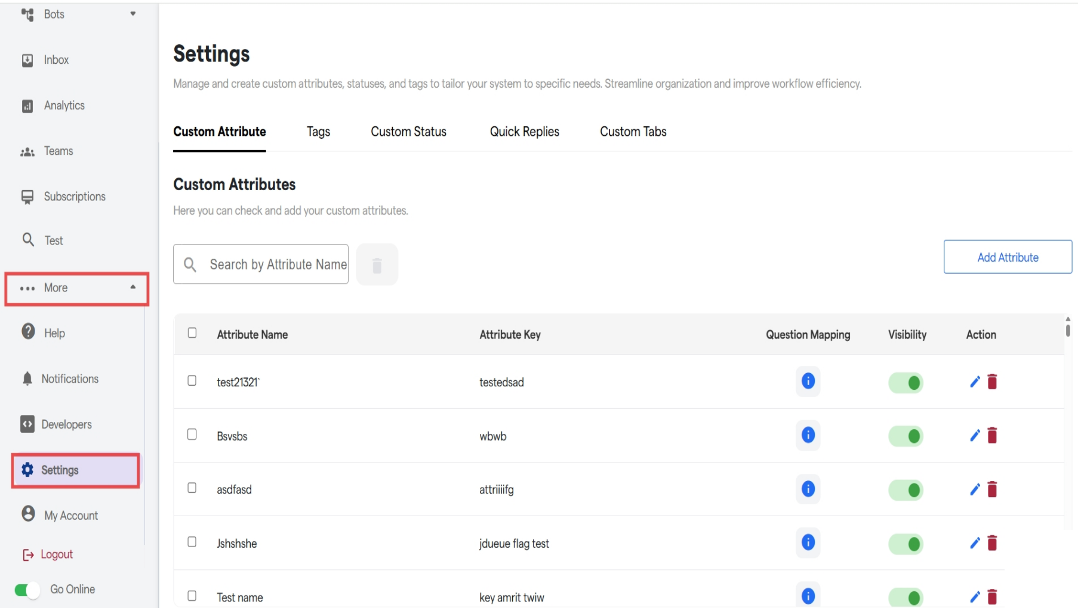The width and height of the screenshot is (1078, 608).
Task: Select the Custom Attribute tab
Action: (x=220, y=132)
